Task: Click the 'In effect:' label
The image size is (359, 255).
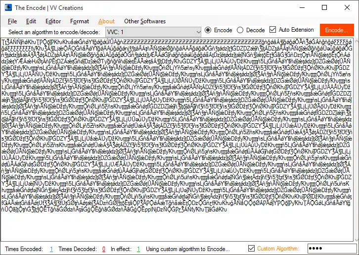Action: [x=121, y=249]
